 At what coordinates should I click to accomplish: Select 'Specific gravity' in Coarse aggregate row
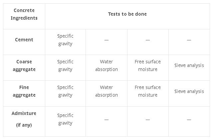click(x=65, y=65)
